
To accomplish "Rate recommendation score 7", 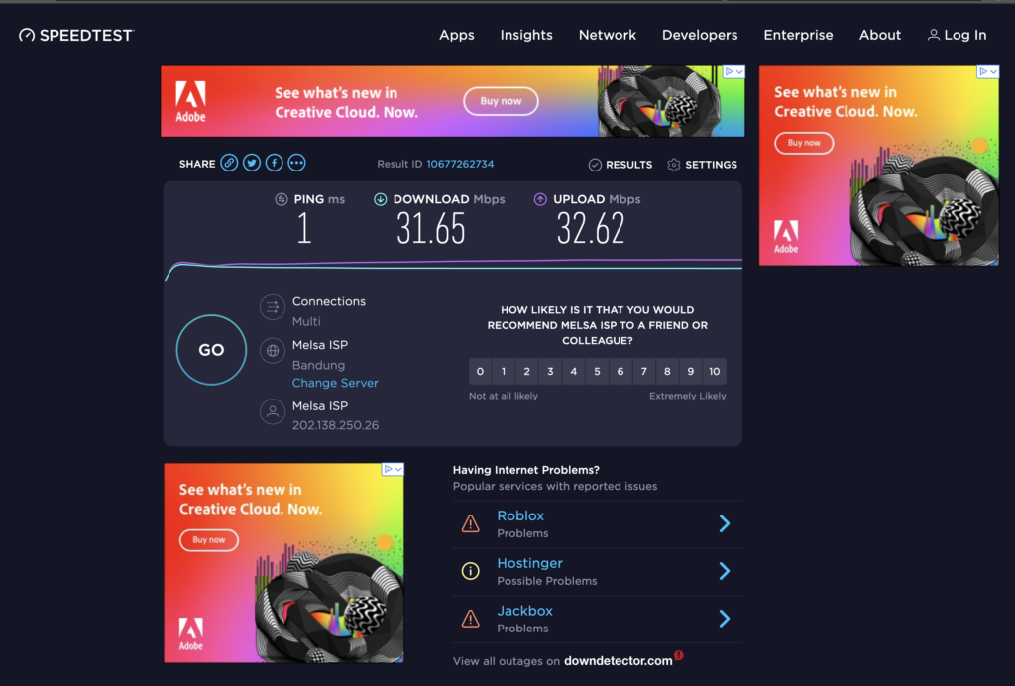I will 643,371.
